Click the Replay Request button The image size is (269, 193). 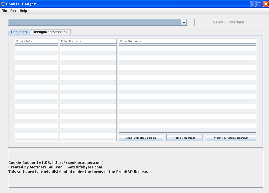pos(184,138)
